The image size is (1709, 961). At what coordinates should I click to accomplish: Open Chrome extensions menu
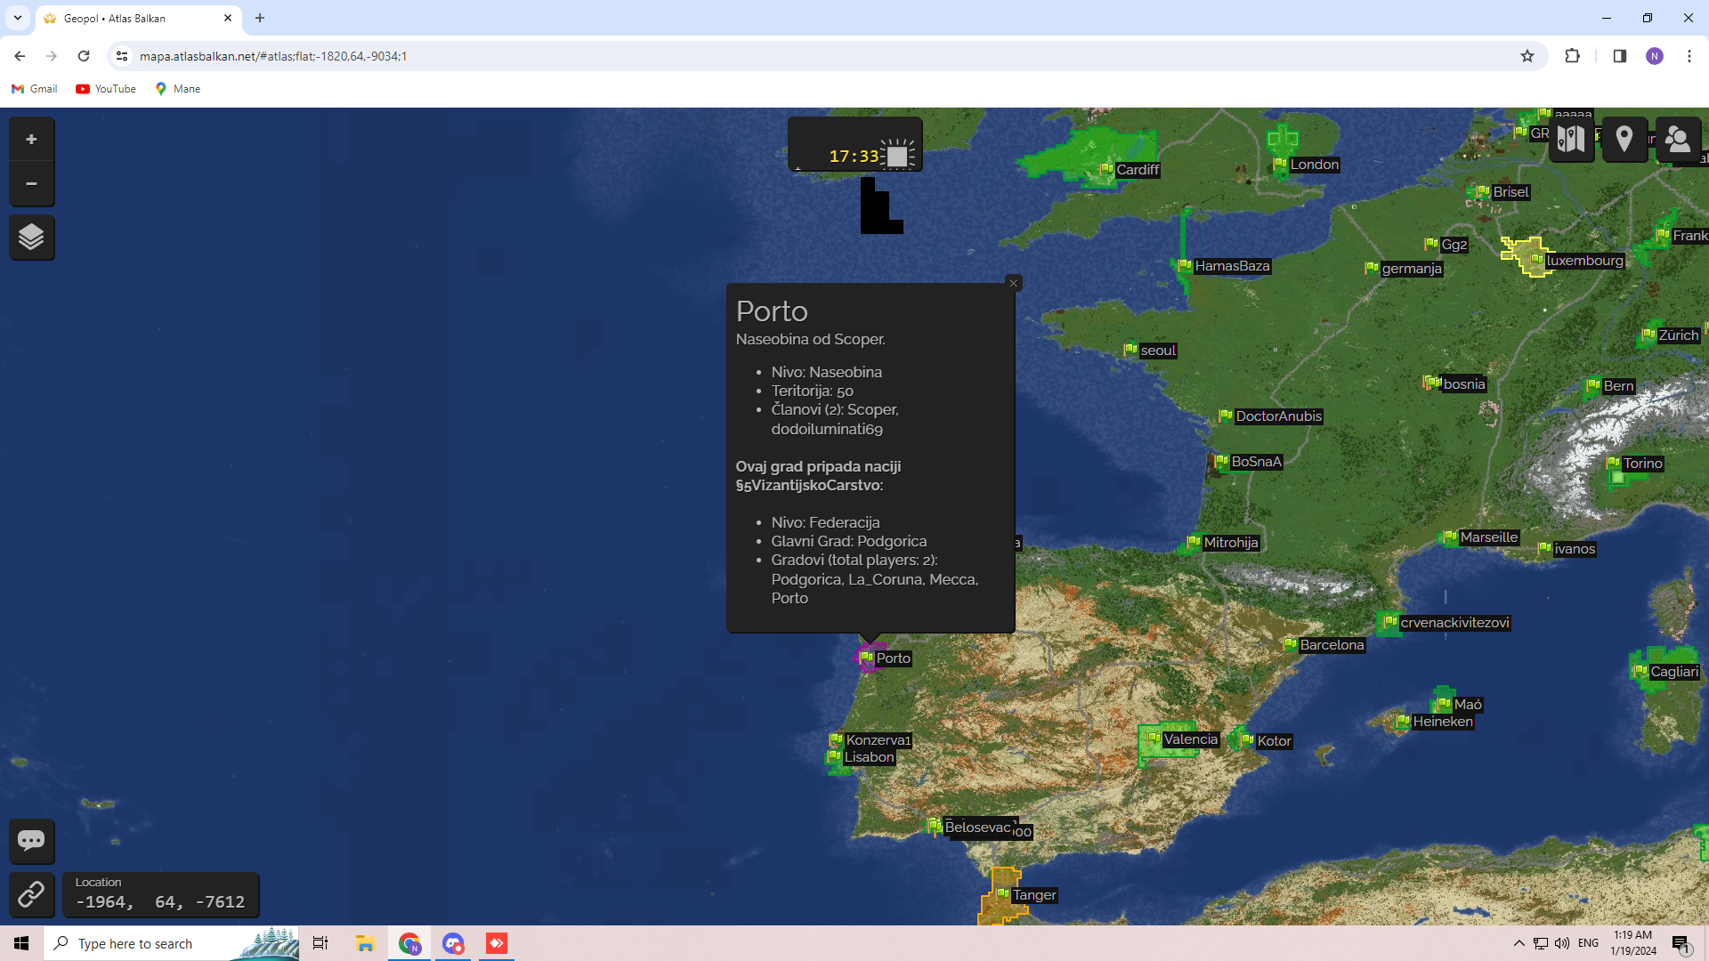click(x=1572, y=56)
